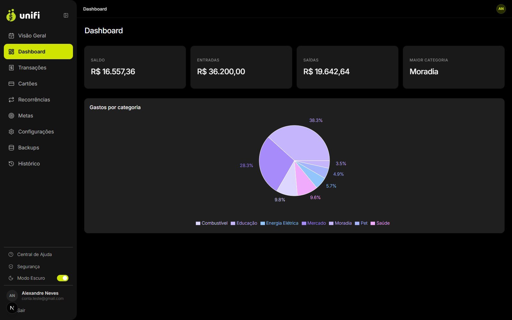
Task: Click the Mercado legend swatch
Action: (304, 223)
